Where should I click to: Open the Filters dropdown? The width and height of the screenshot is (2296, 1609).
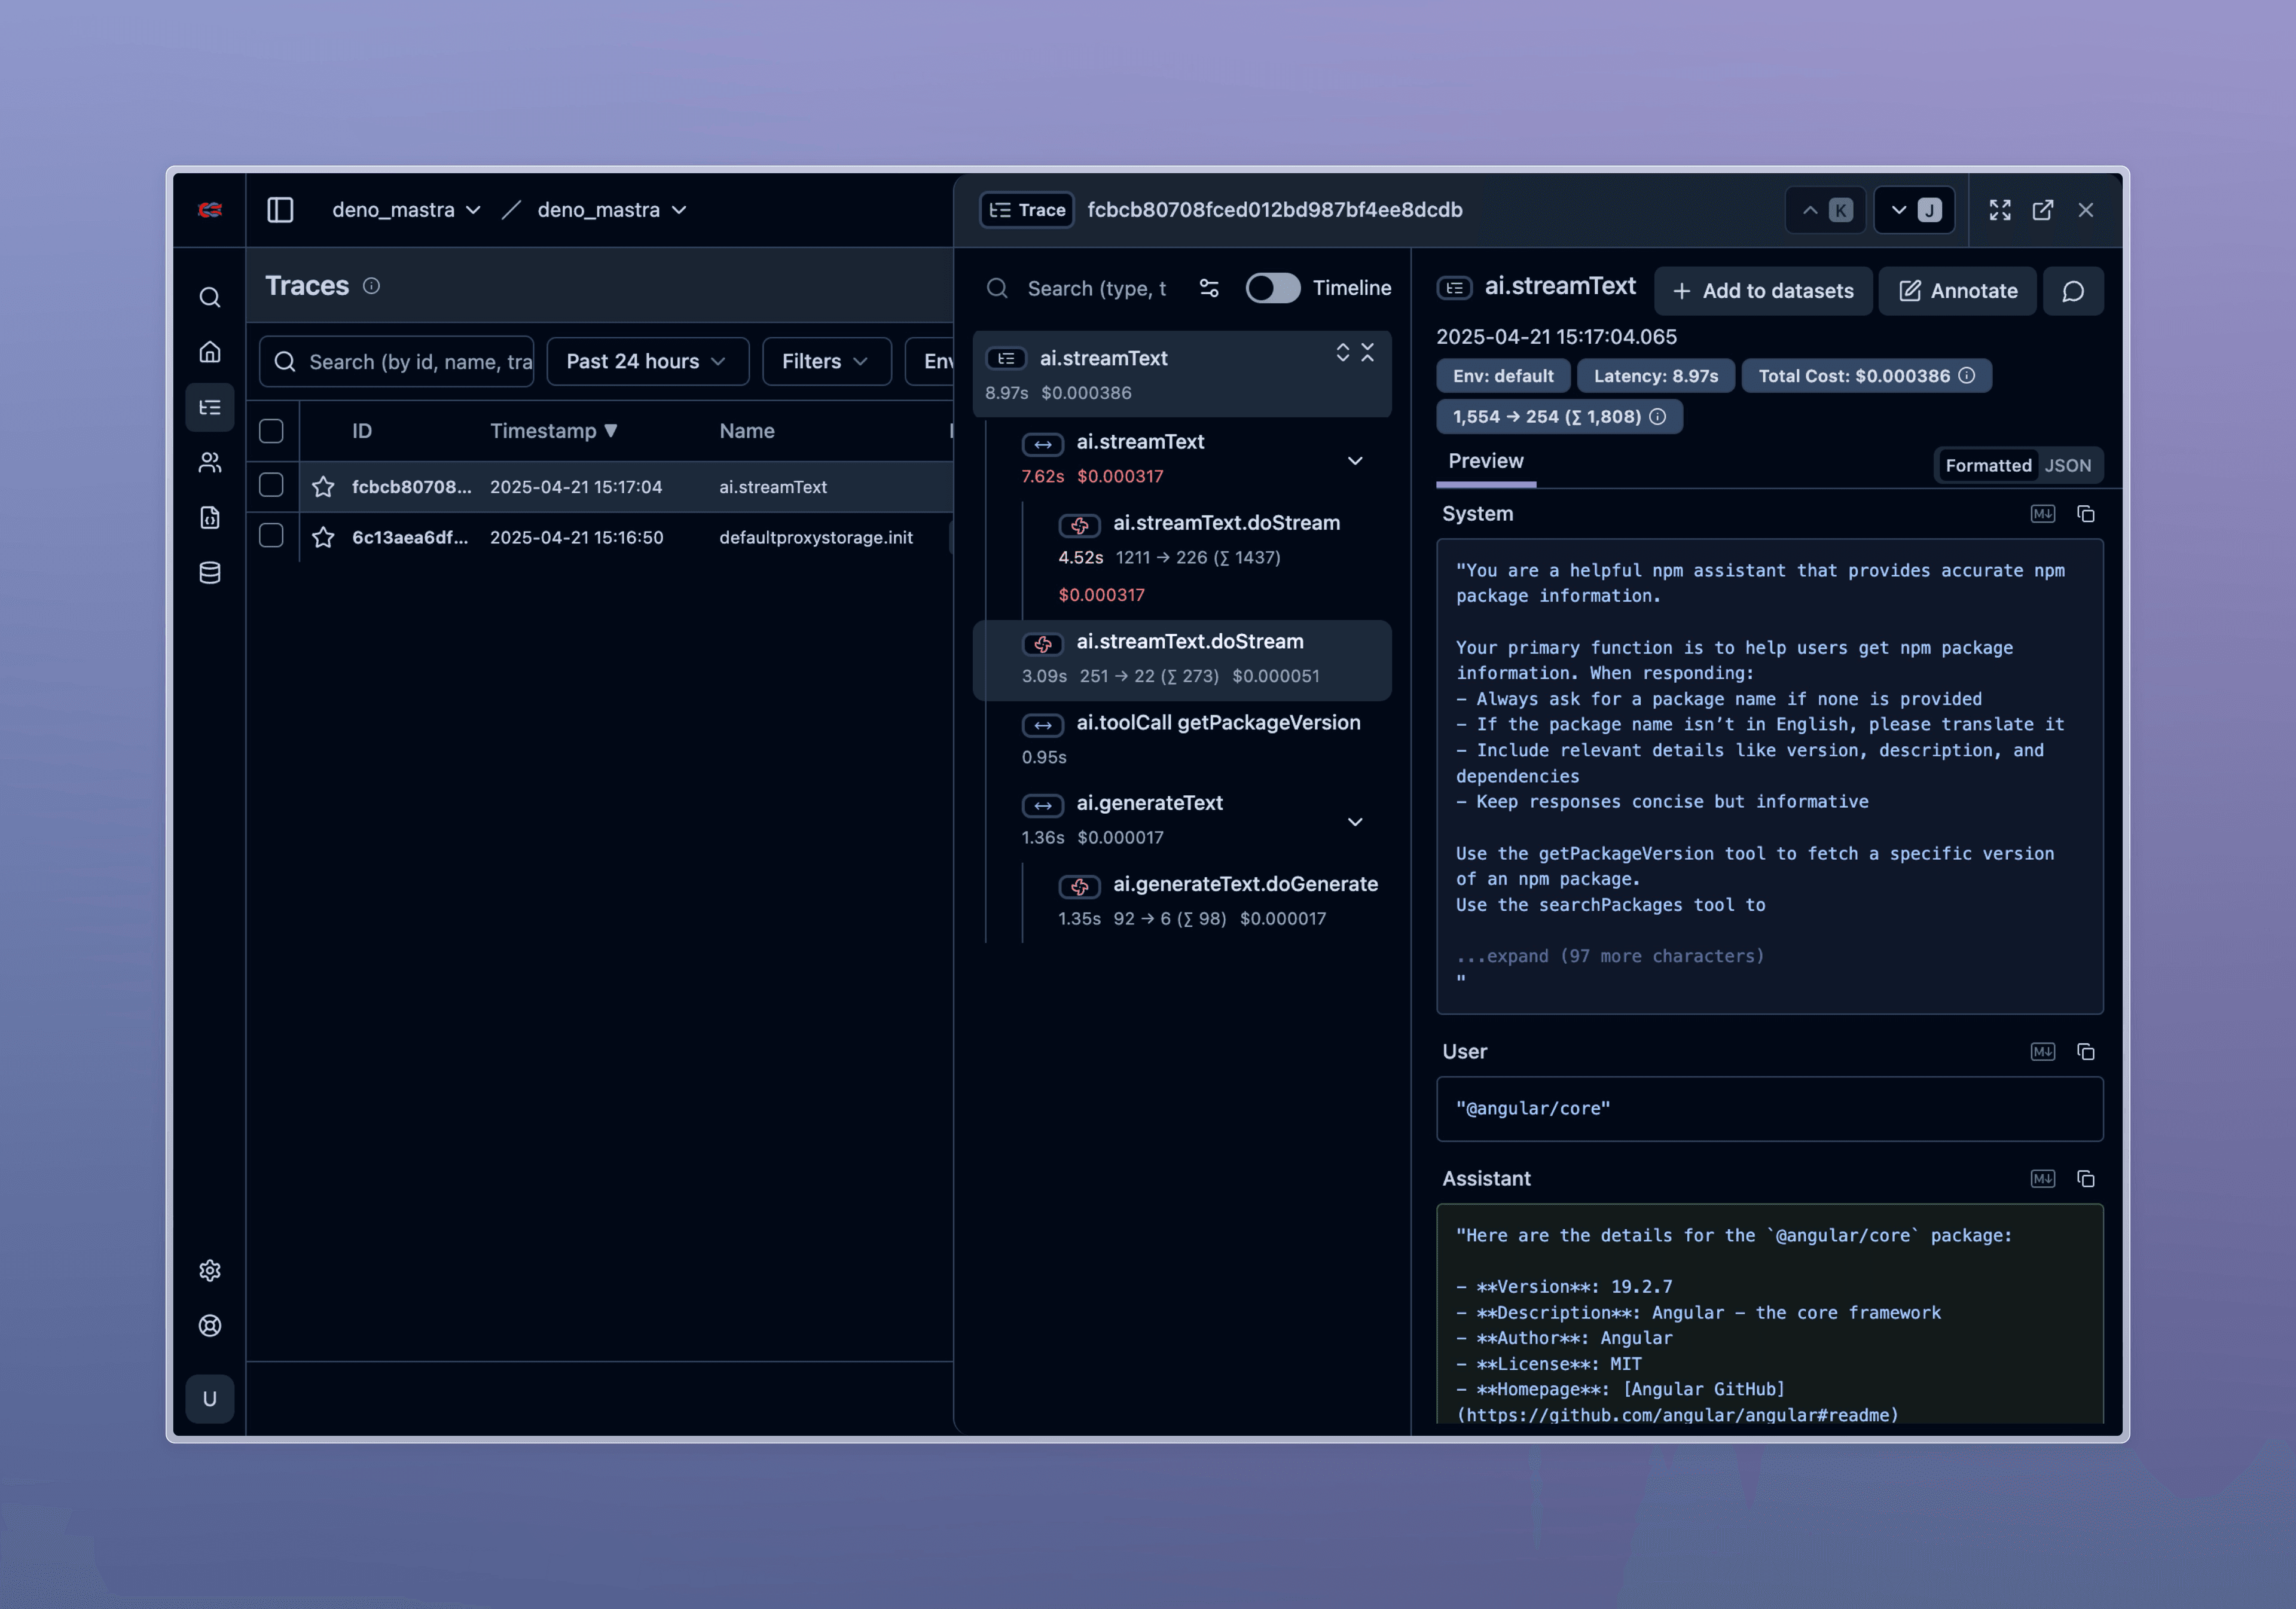click(825, 361)
